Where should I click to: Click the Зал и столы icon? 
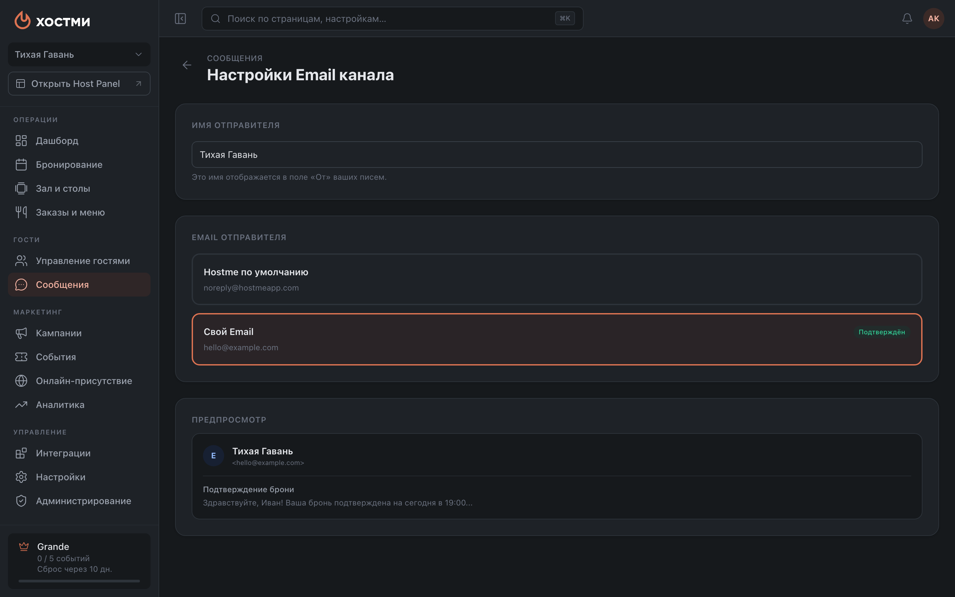tap(21, 188)
